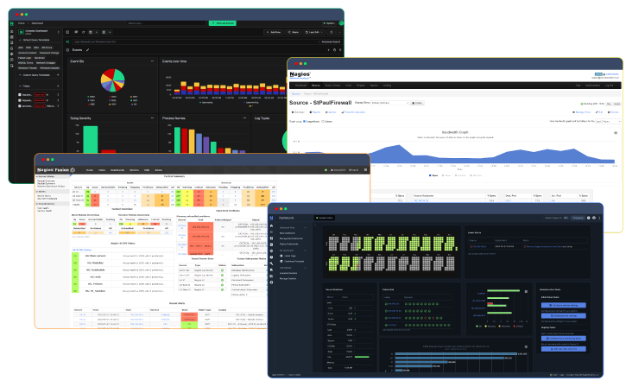Viewport: 632px width, 387px height.
Task: Click the gear icon in Nagios XI sidebar
Action: pyautogui.click(x=271, y=251)
